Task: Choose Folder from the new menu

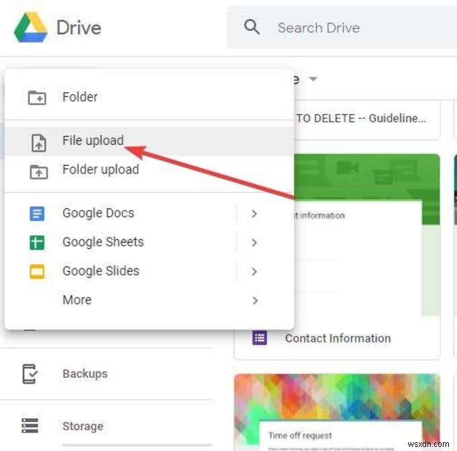Action: (149, 97)
